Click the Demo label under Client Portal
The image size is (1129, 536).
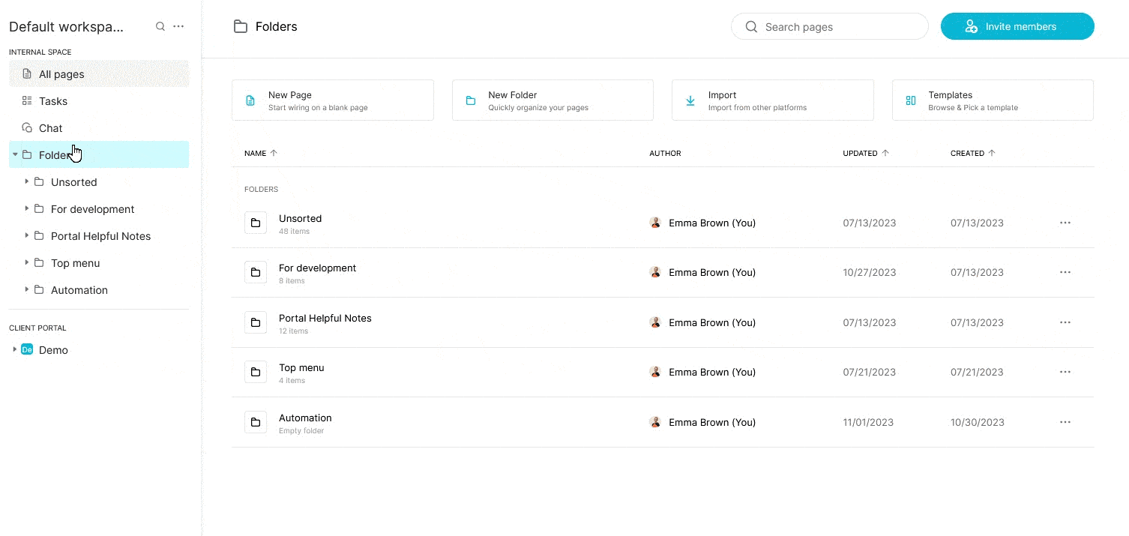[x=53, y=350]
